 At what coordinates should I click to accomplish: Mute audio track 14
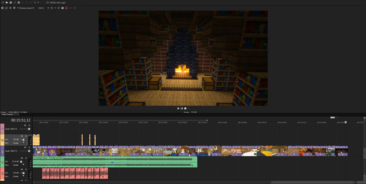(22, 136)
